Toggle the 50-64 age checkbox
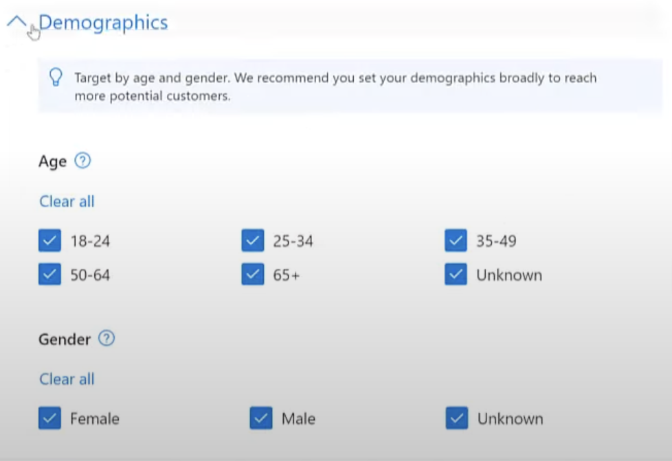The image size is (672, 461). pyautogui.click(x=49, y=274)
